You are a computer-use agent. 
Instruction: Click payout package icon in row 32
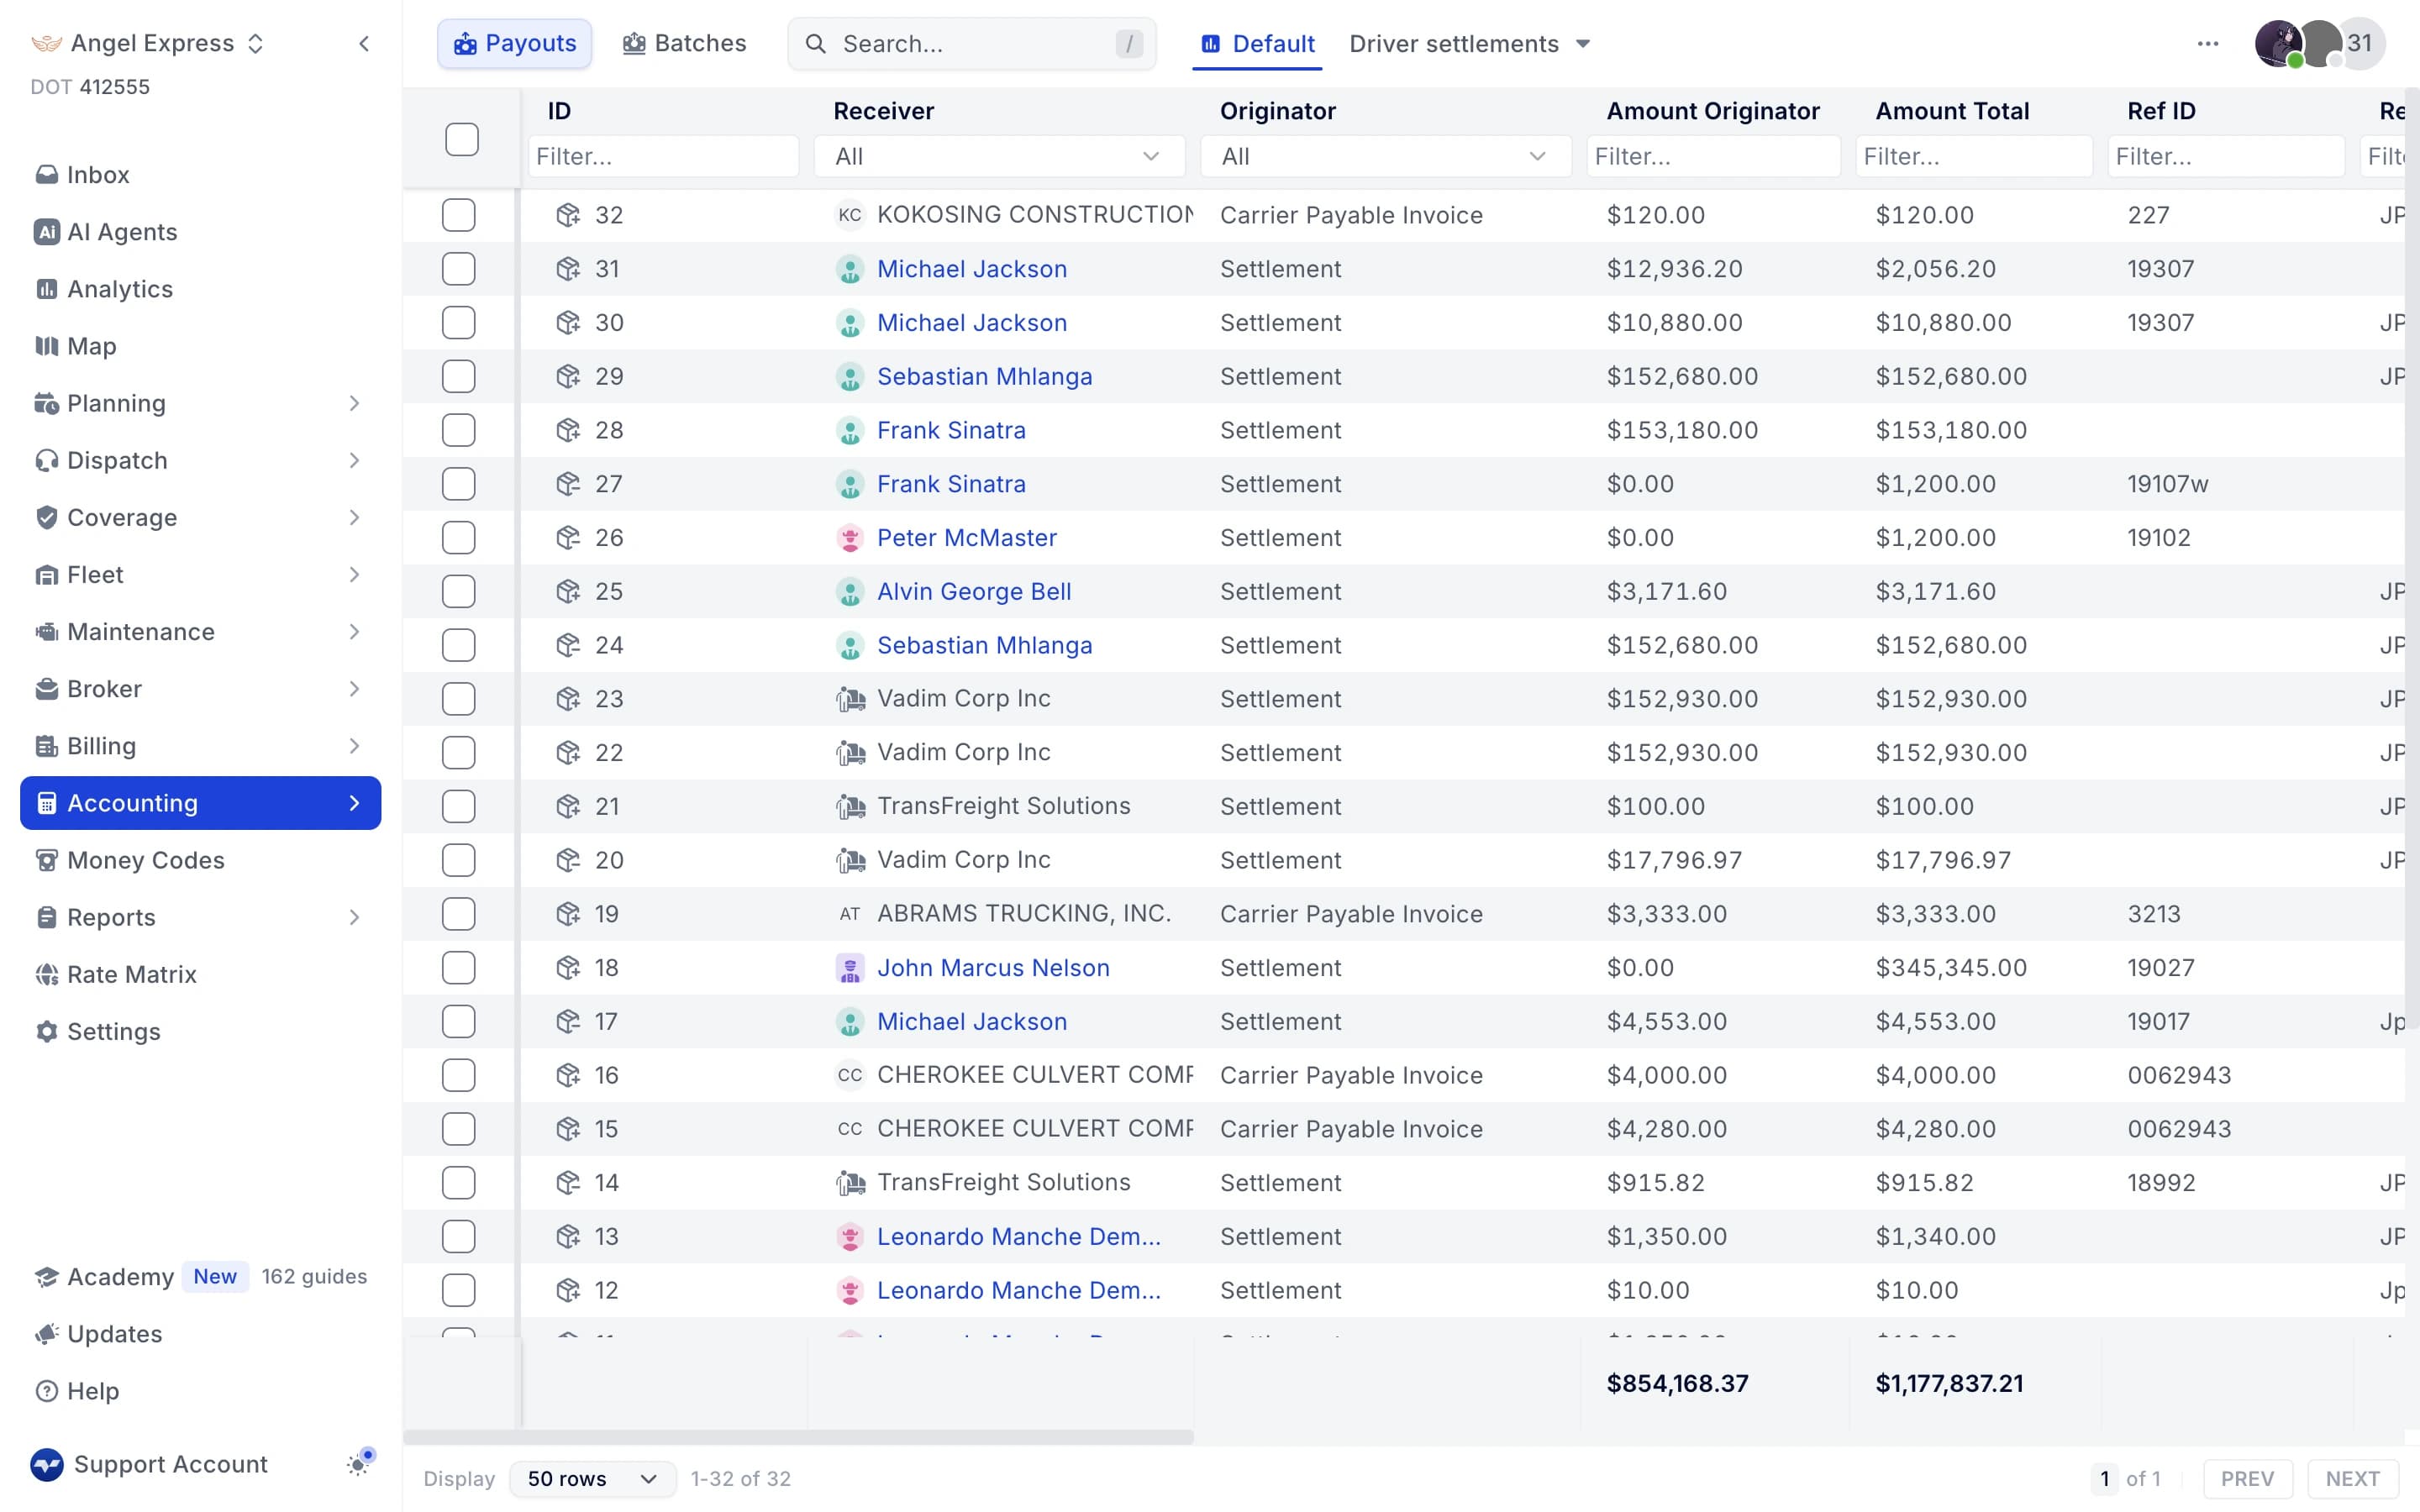tap(568, 215)
